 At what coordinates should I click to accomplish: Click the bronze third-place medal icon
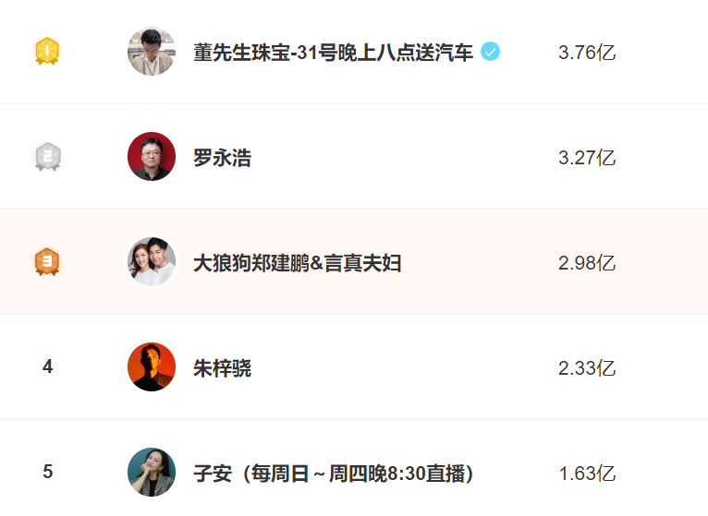[47, 262]
